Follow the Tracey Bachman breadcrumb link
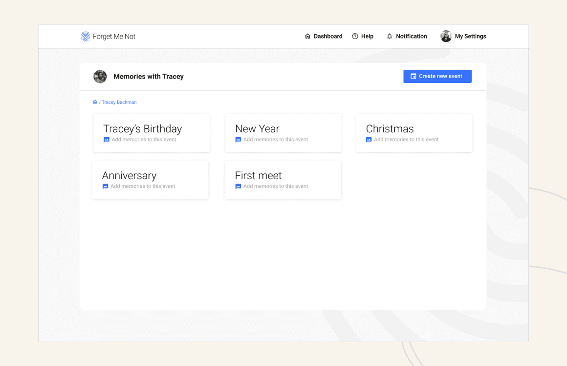 (119, 102)
